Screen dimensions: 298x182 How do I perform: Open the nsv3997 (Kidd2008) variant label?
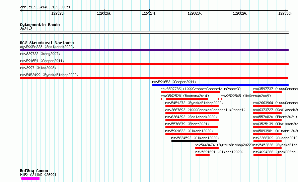point(38,68)
